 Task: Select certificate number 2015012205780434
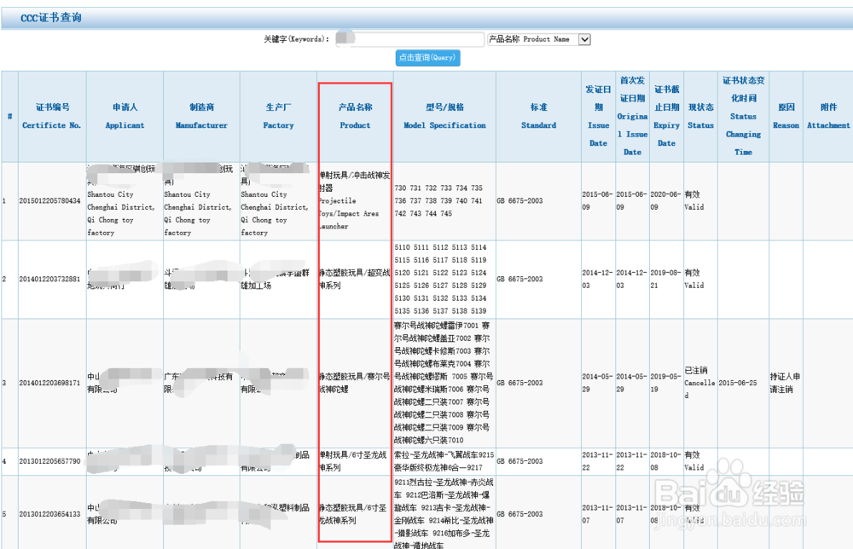coord(50,201)
